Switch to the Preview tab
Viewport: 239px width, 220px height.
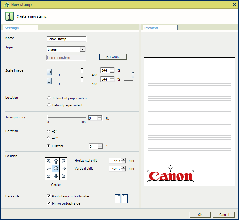(x=160, y=28)
